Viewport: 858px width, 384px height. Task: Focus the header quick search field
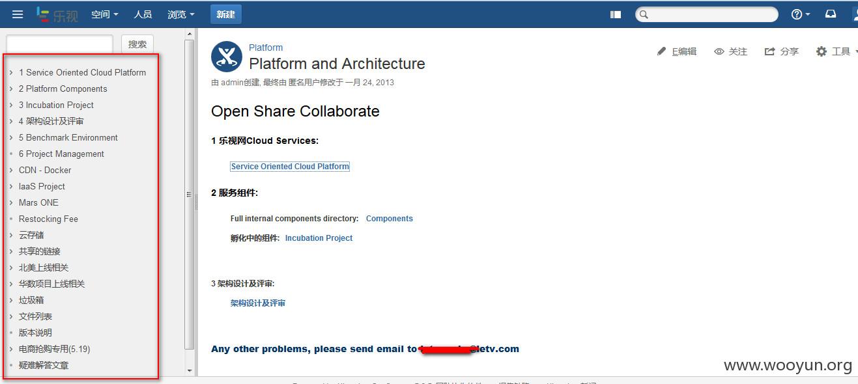coord(707,14)
